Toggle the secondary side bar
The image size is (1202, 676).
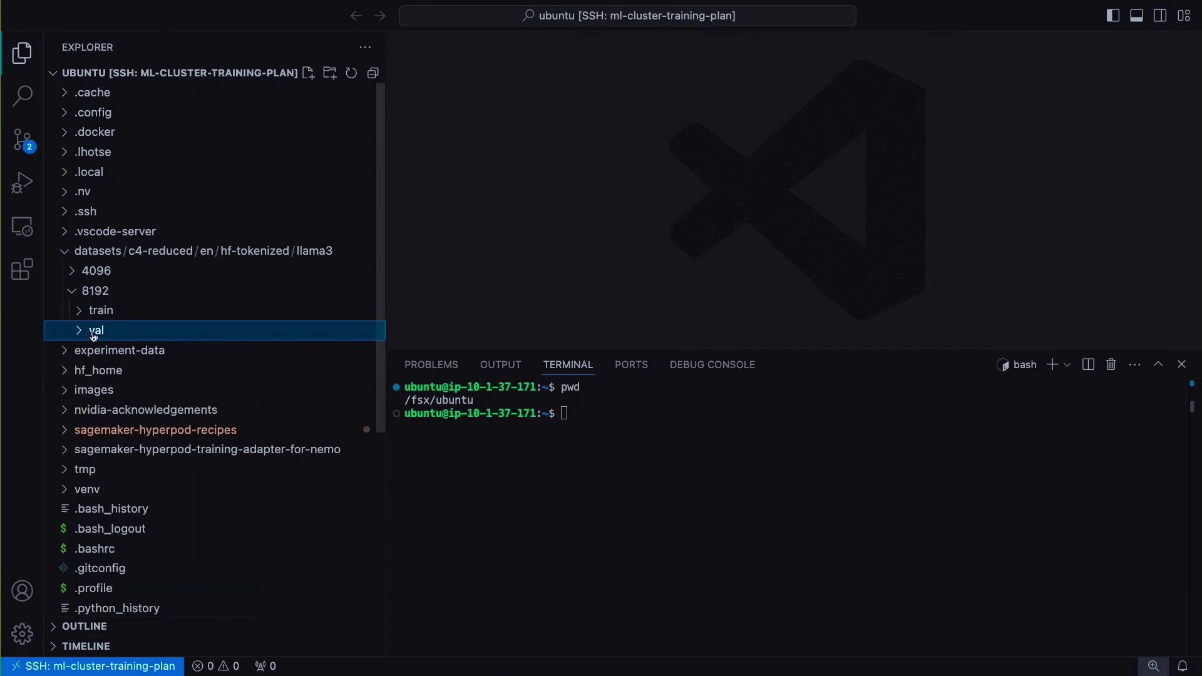1160,16
